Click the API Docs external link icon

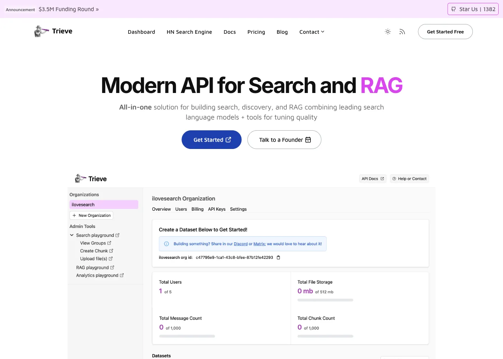pyautogui.click(x=382, y=179)
